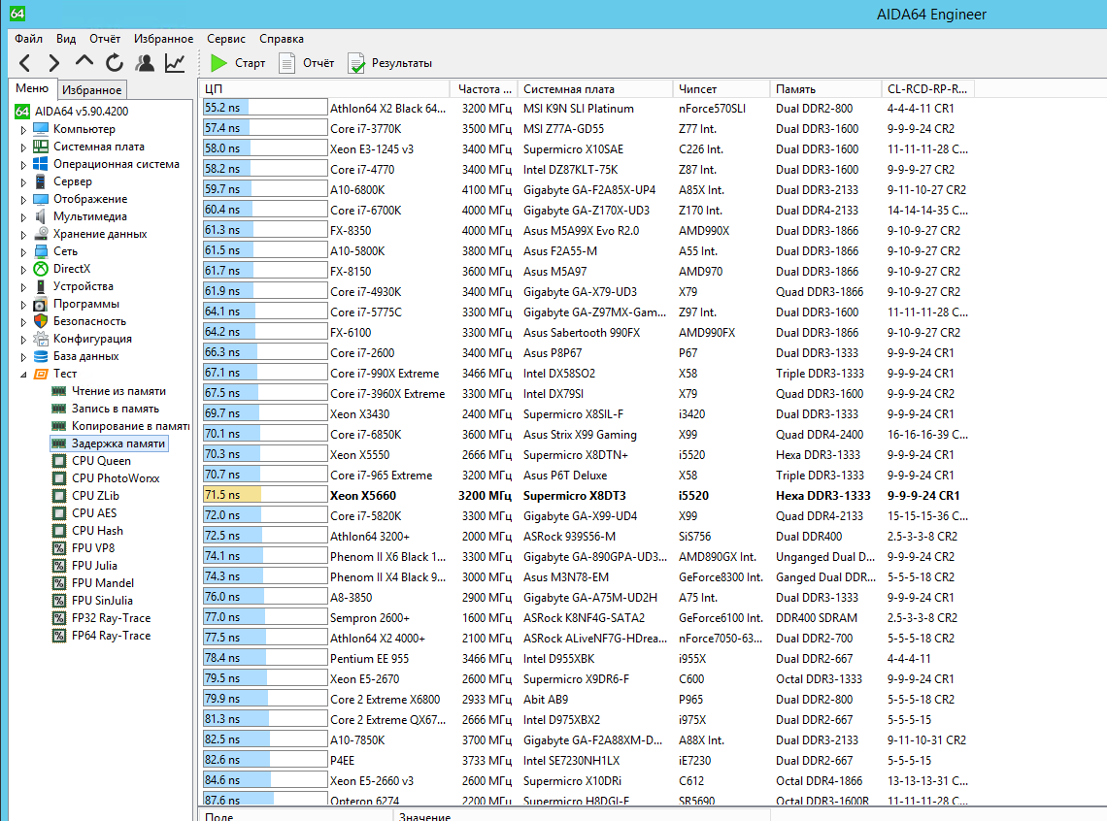Click the Сеть network icon

tap(41, 251)
